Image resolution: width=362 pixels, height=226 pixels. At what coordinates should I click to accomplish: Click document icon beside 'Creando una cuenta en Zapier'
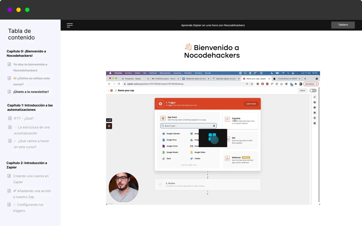[x=9, y=176]
